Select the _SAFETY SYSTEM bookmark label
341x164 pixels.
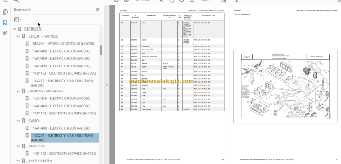tap(40, 161)
